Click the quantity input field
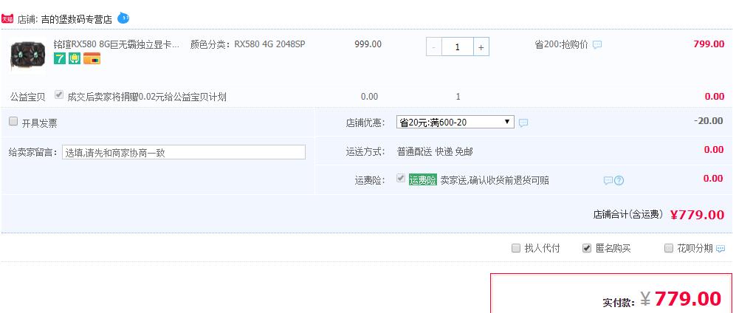 (x=457, y=47)
